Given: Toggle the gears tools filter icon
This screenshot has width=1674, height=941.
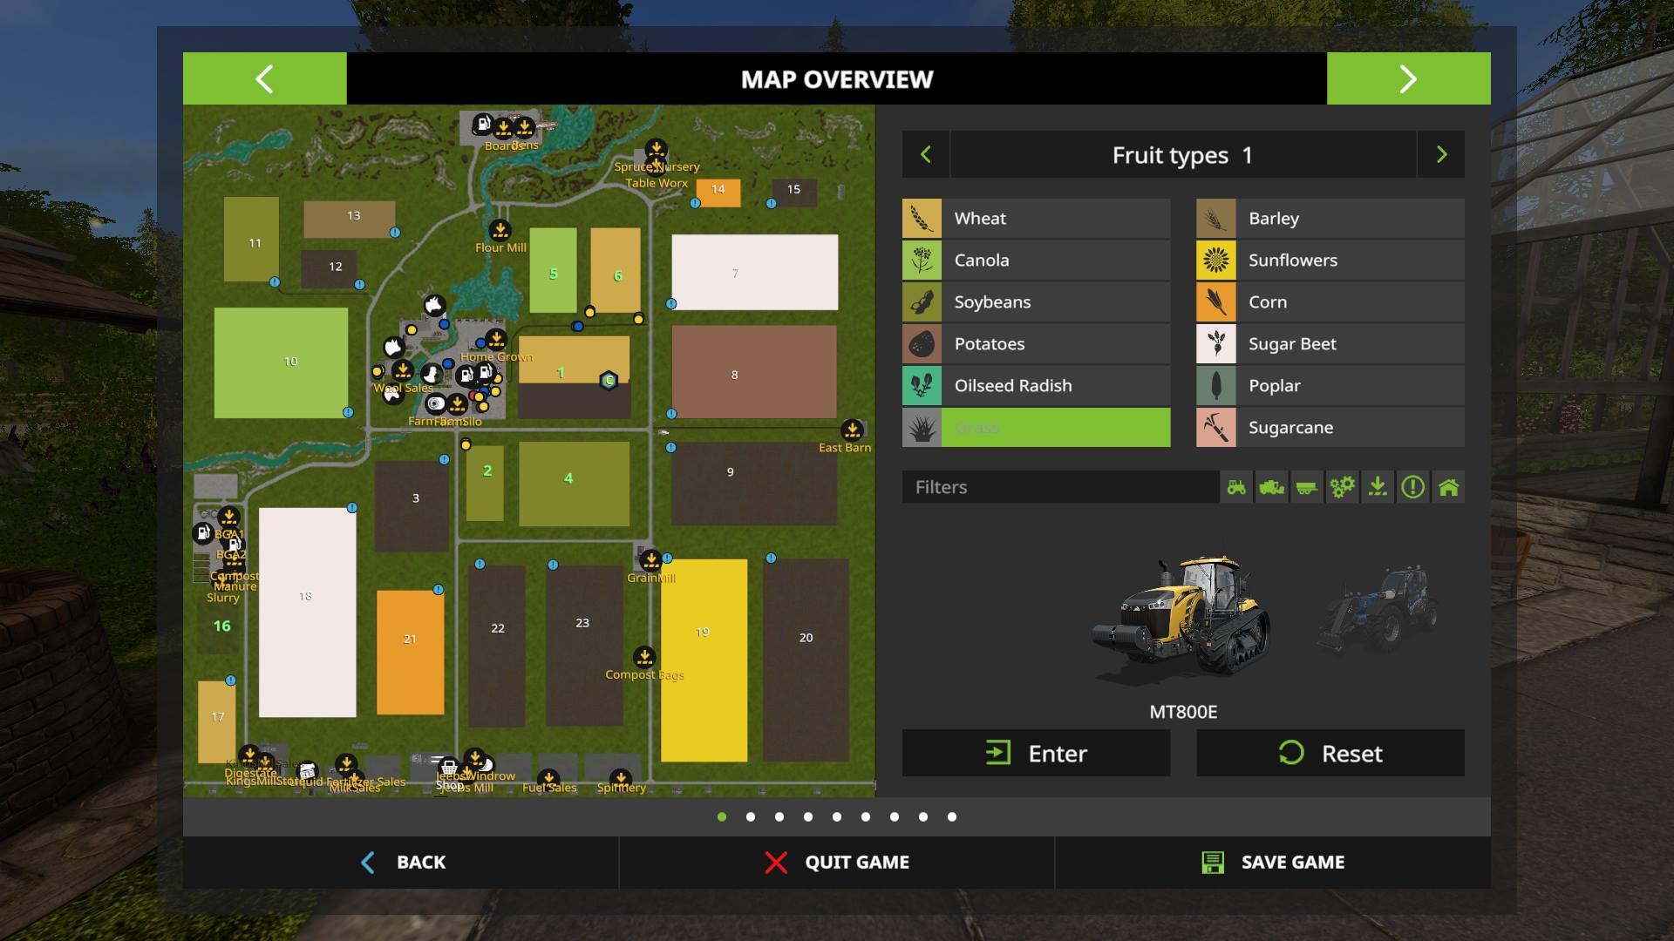Looking at the screenshot, I should click(x=1342, y=487).
